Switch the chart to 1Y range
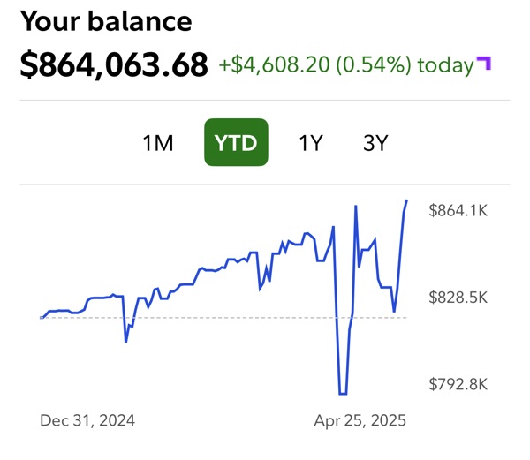 click(x=310, y=143)
